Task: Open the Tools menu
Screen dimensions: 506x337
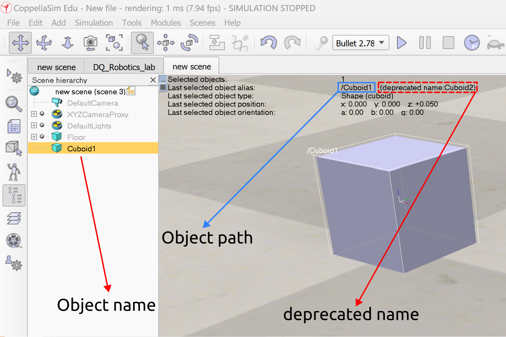Action: 132,23
